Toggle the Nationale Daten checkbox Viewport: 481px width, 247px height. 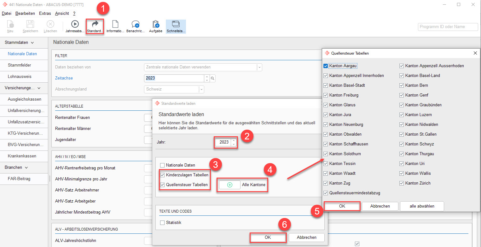(162, 165)
